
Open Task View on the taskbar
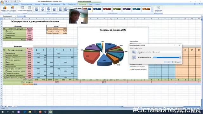tap(13, 112)
